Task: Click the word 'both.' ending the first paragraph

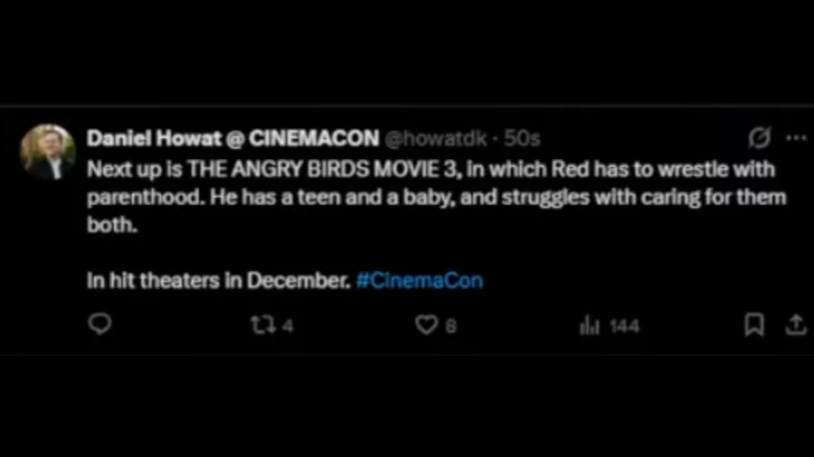Action: point(112,225)
